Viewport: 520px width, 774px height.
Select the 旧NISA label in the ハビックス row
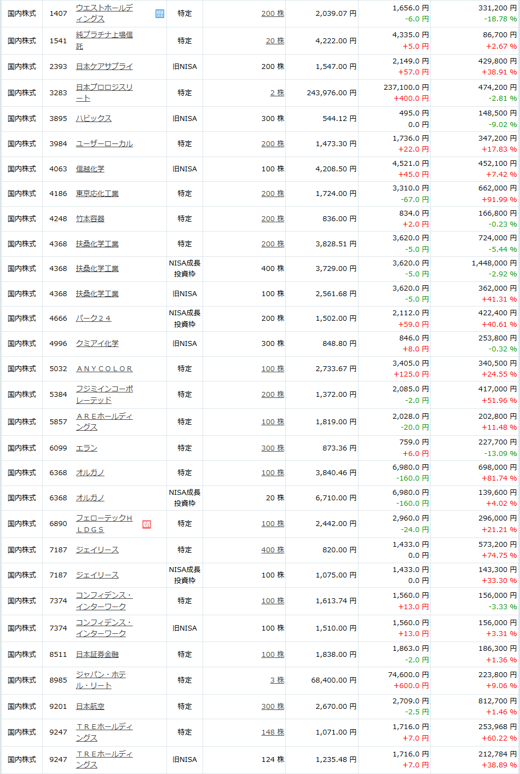click(x=184, y=118)
